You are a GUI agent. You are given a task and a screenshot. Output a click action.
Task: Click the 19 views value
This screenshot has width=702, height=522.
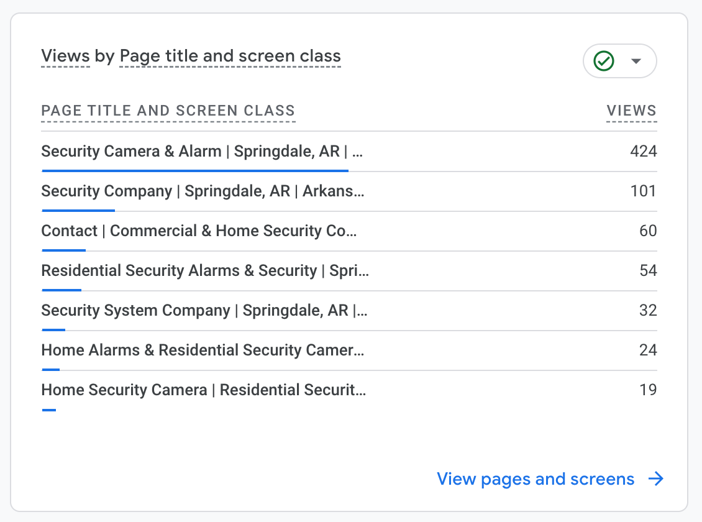(648, 390)
